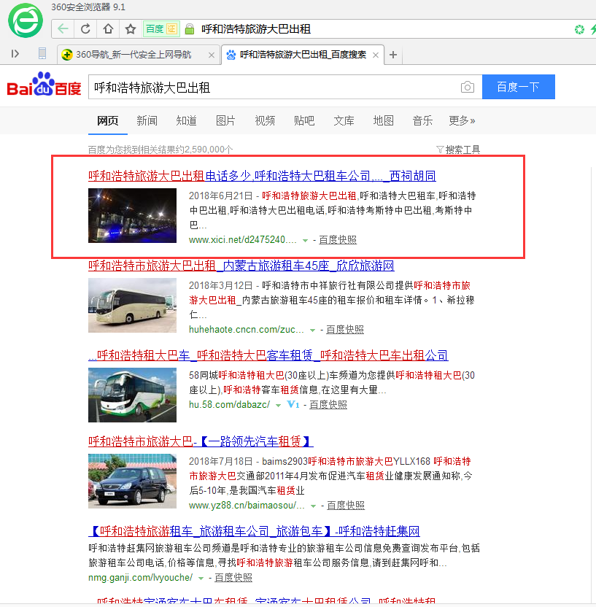596x607 pixels.
Task: Click the hu.58.com/dabazc/ result URL
Action: coord(230,404)
